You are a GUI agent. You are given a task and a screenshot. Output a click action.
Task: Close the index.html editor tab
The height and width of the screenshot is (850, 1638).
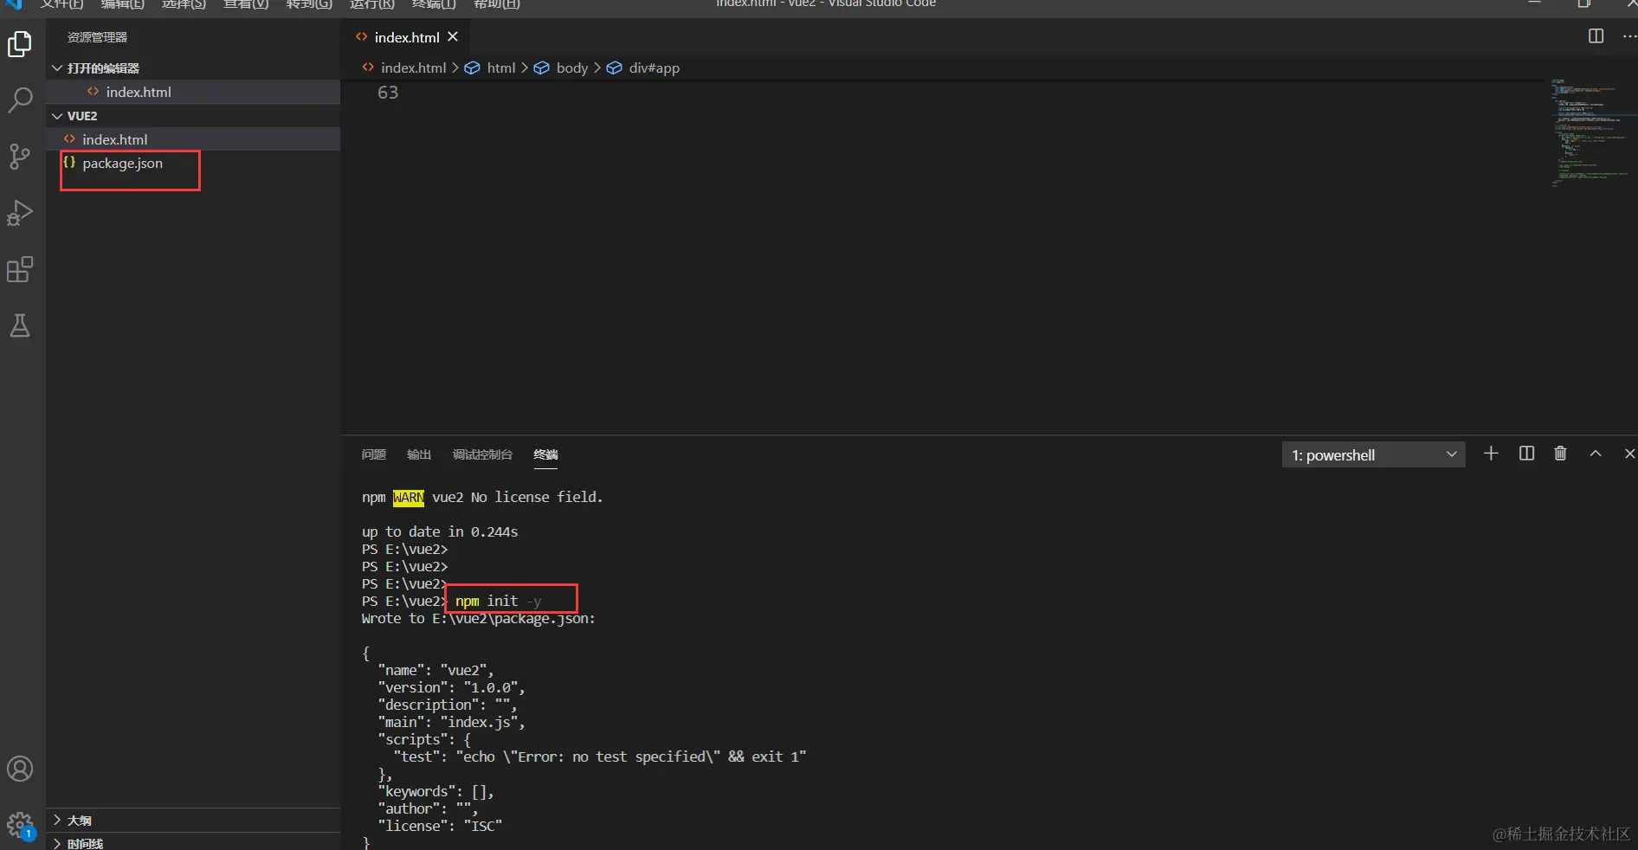(453, 37)
